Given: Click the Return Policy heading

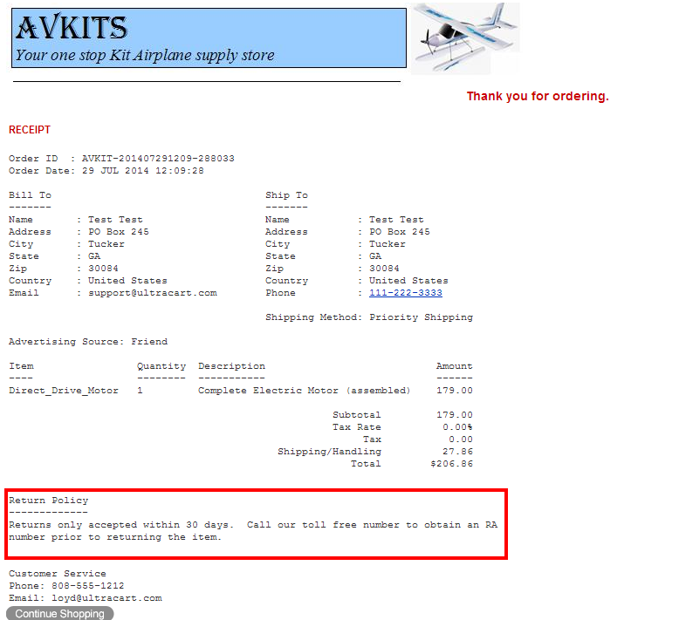Looking at the screenshot, I should (x=49, y=501).
